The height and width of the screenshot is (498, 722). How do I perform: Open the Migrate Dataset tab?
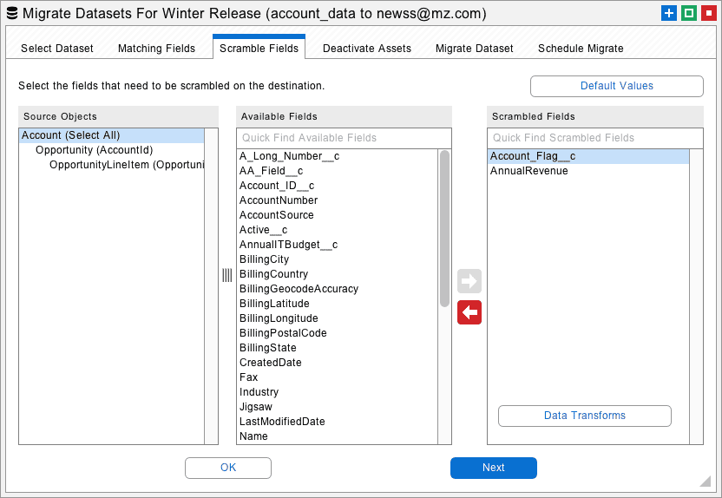pyautogui.click(x=475, y=49)
